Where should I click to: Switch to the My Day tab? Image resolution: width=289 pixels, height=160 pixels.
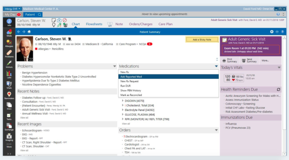pyautogui.click(x=12, y=15)
